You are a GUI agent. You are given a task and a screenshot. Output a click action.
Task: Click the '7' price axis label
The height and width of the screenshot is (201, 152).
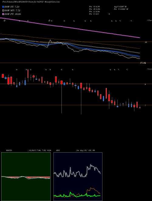(145, 105)
